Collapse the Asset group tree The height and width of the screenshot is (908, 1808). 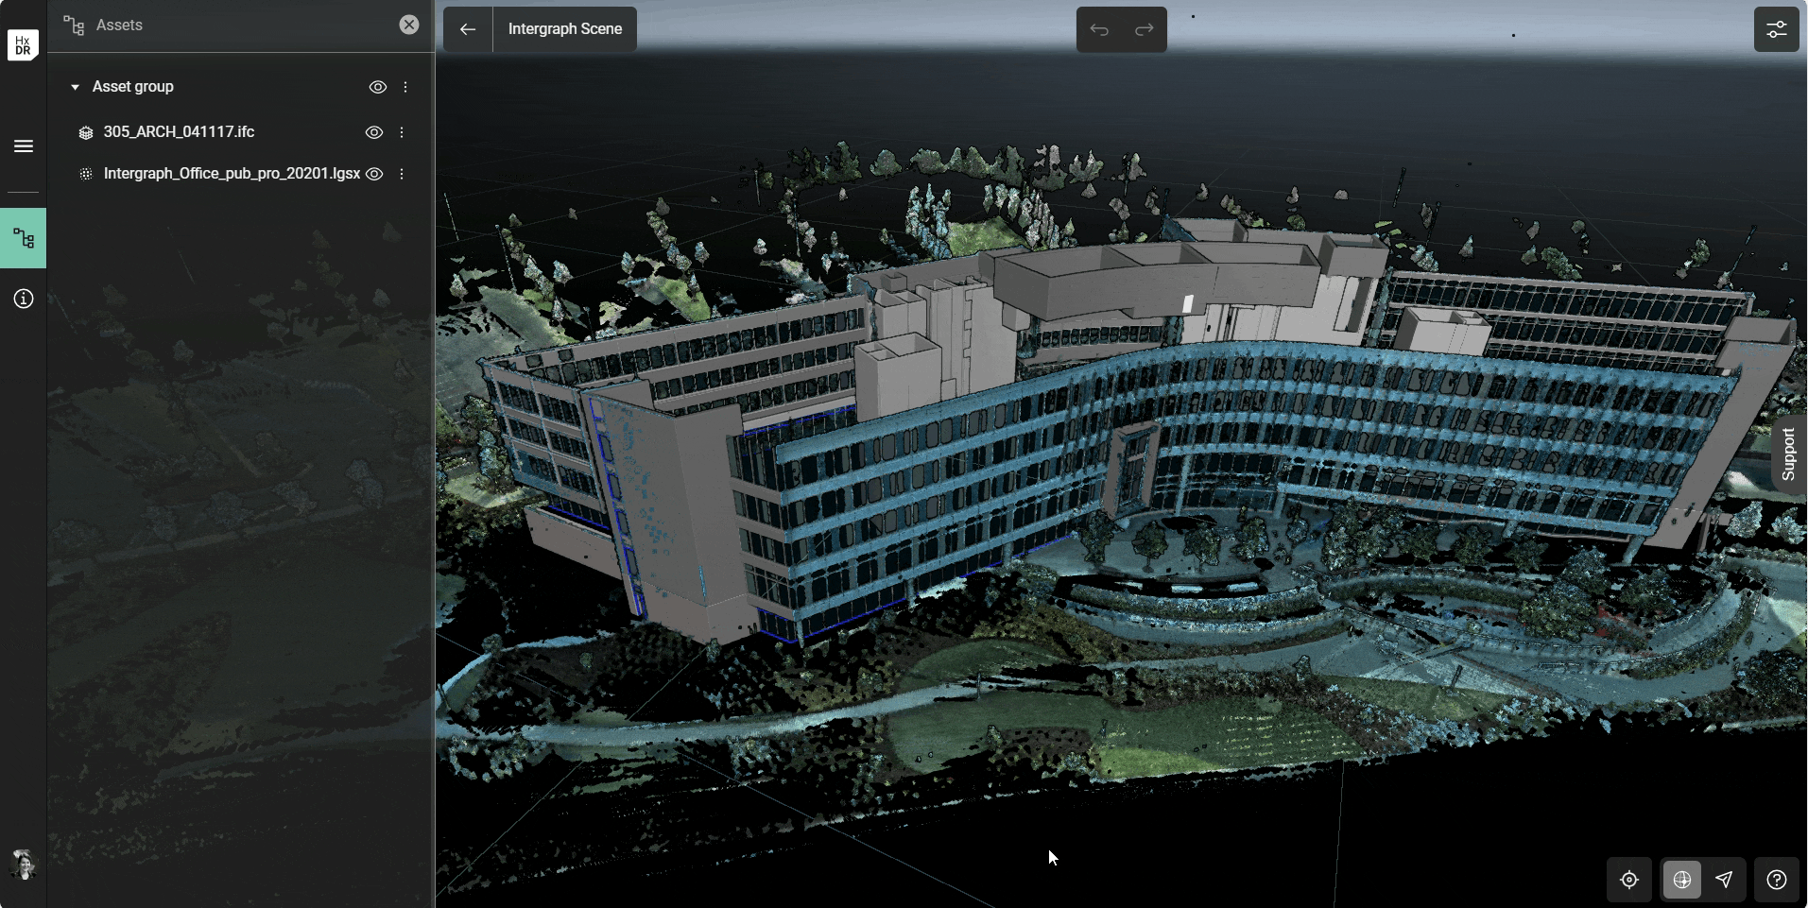74,86
